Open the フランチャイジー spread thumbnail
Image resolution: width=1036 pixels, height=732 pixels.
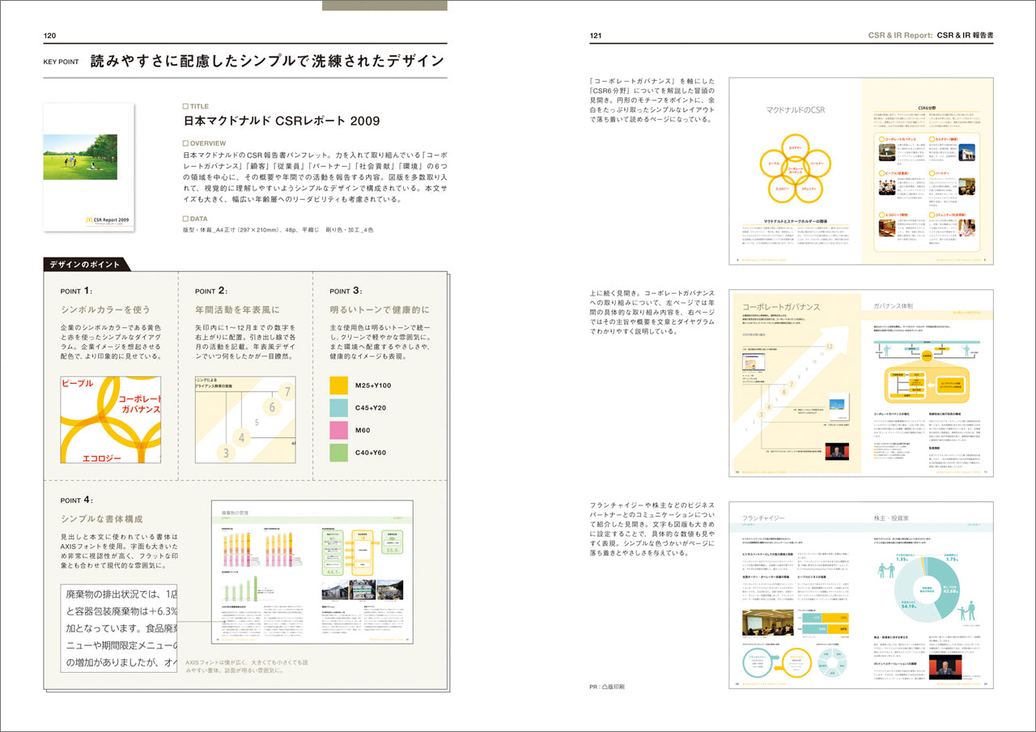click(861, 595)
